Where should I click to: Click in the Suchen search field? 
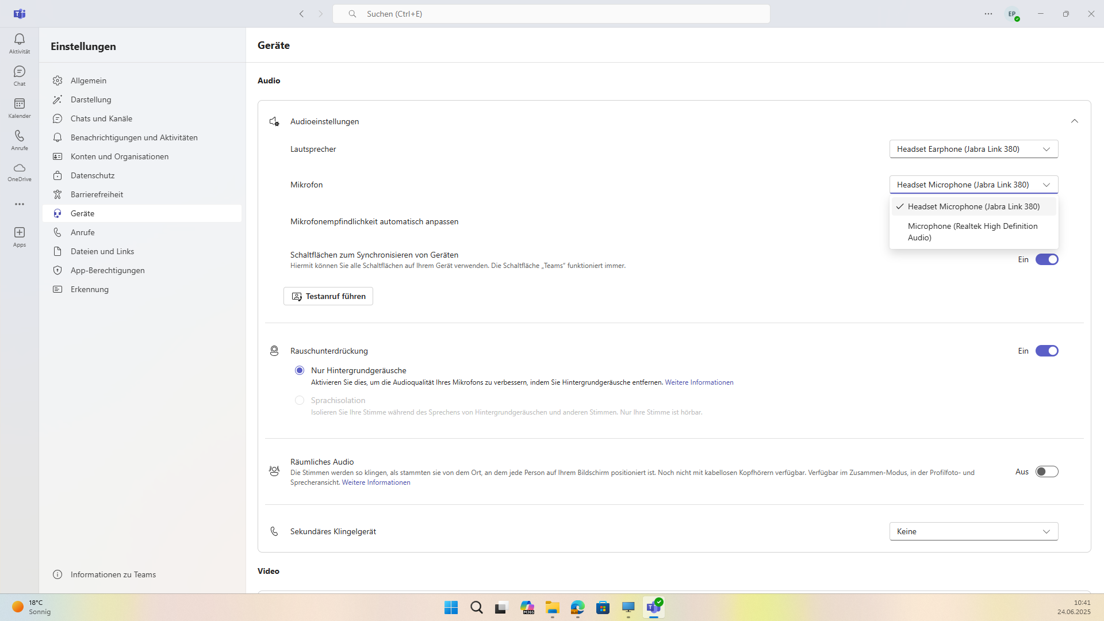551,14
